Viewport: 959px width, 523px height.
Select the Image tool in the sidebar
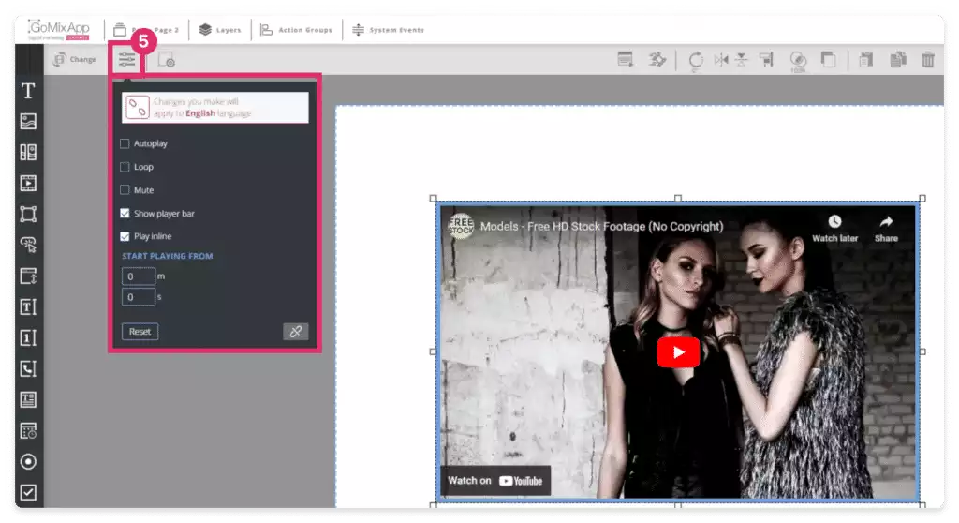[x=28, y=122]
